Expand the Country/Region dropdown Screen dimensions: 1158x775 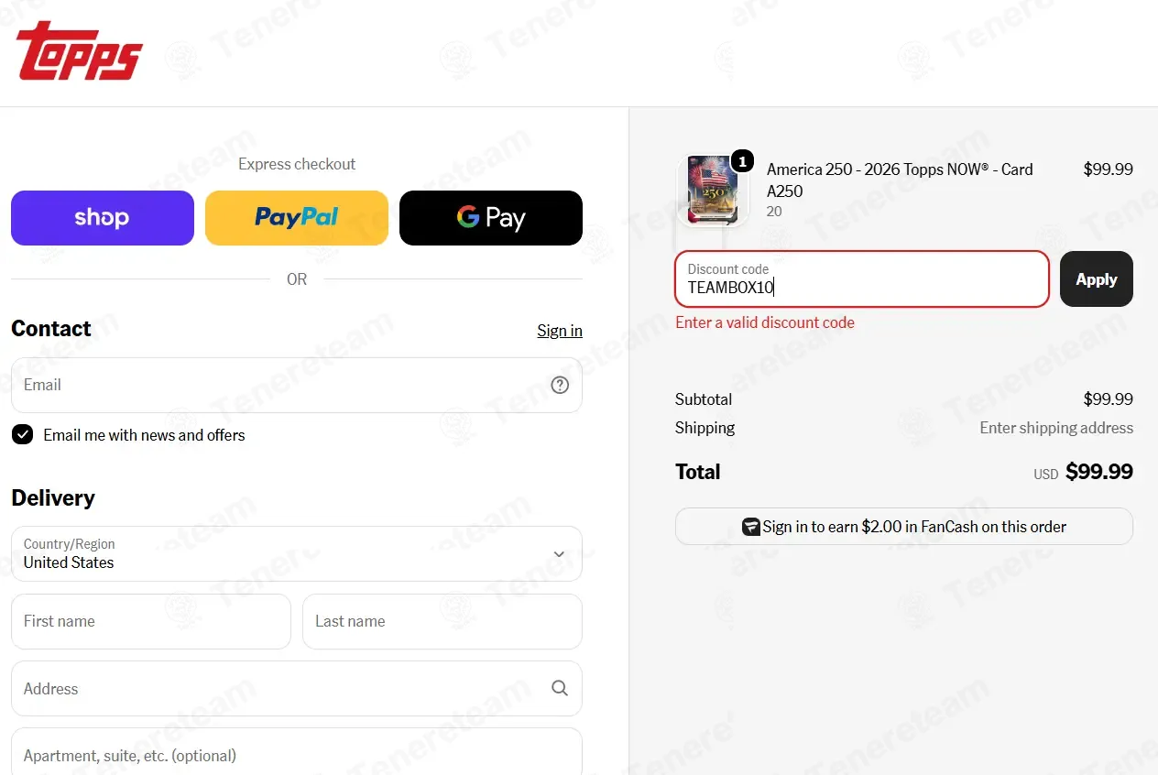coord(297,553)
